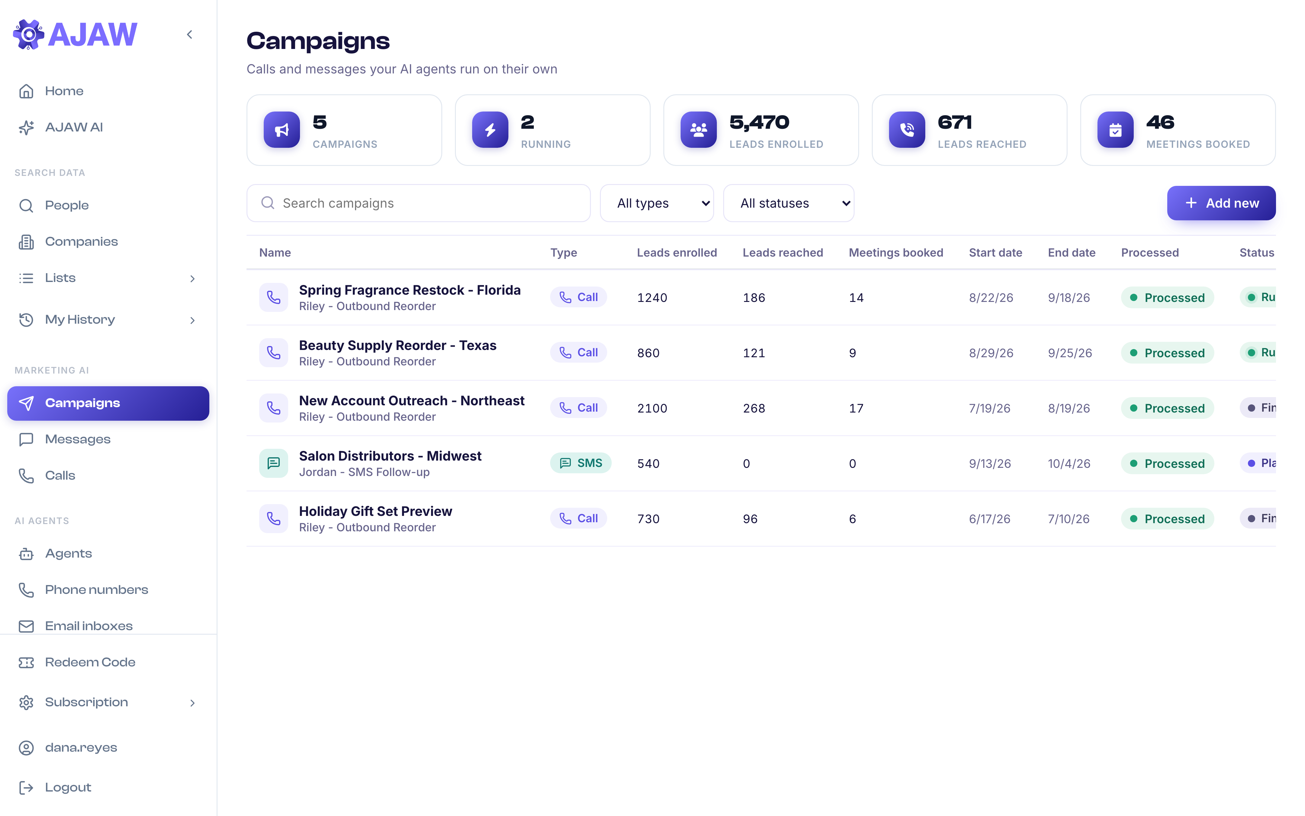Open Messages under Marketing AI
Image resolution: width=1305 pixels, height=816 pixels.
[x=108, y=439]
